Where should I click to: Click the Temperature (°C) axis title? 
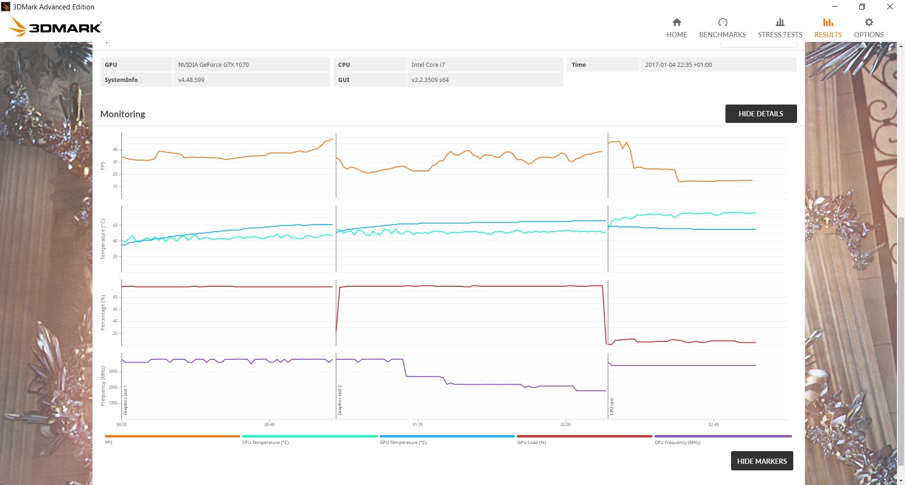point(103,239)
